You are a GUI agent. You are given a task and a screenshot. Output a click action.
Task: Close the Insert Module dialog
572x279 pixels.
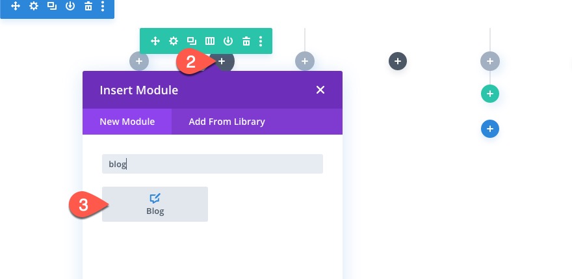click(x=320, y=90)
